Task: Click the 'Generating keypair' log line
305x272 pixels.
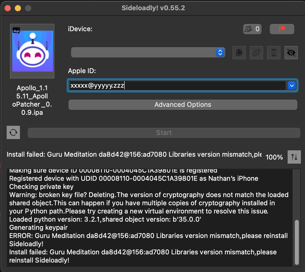Action: click(x=39, y=228)
